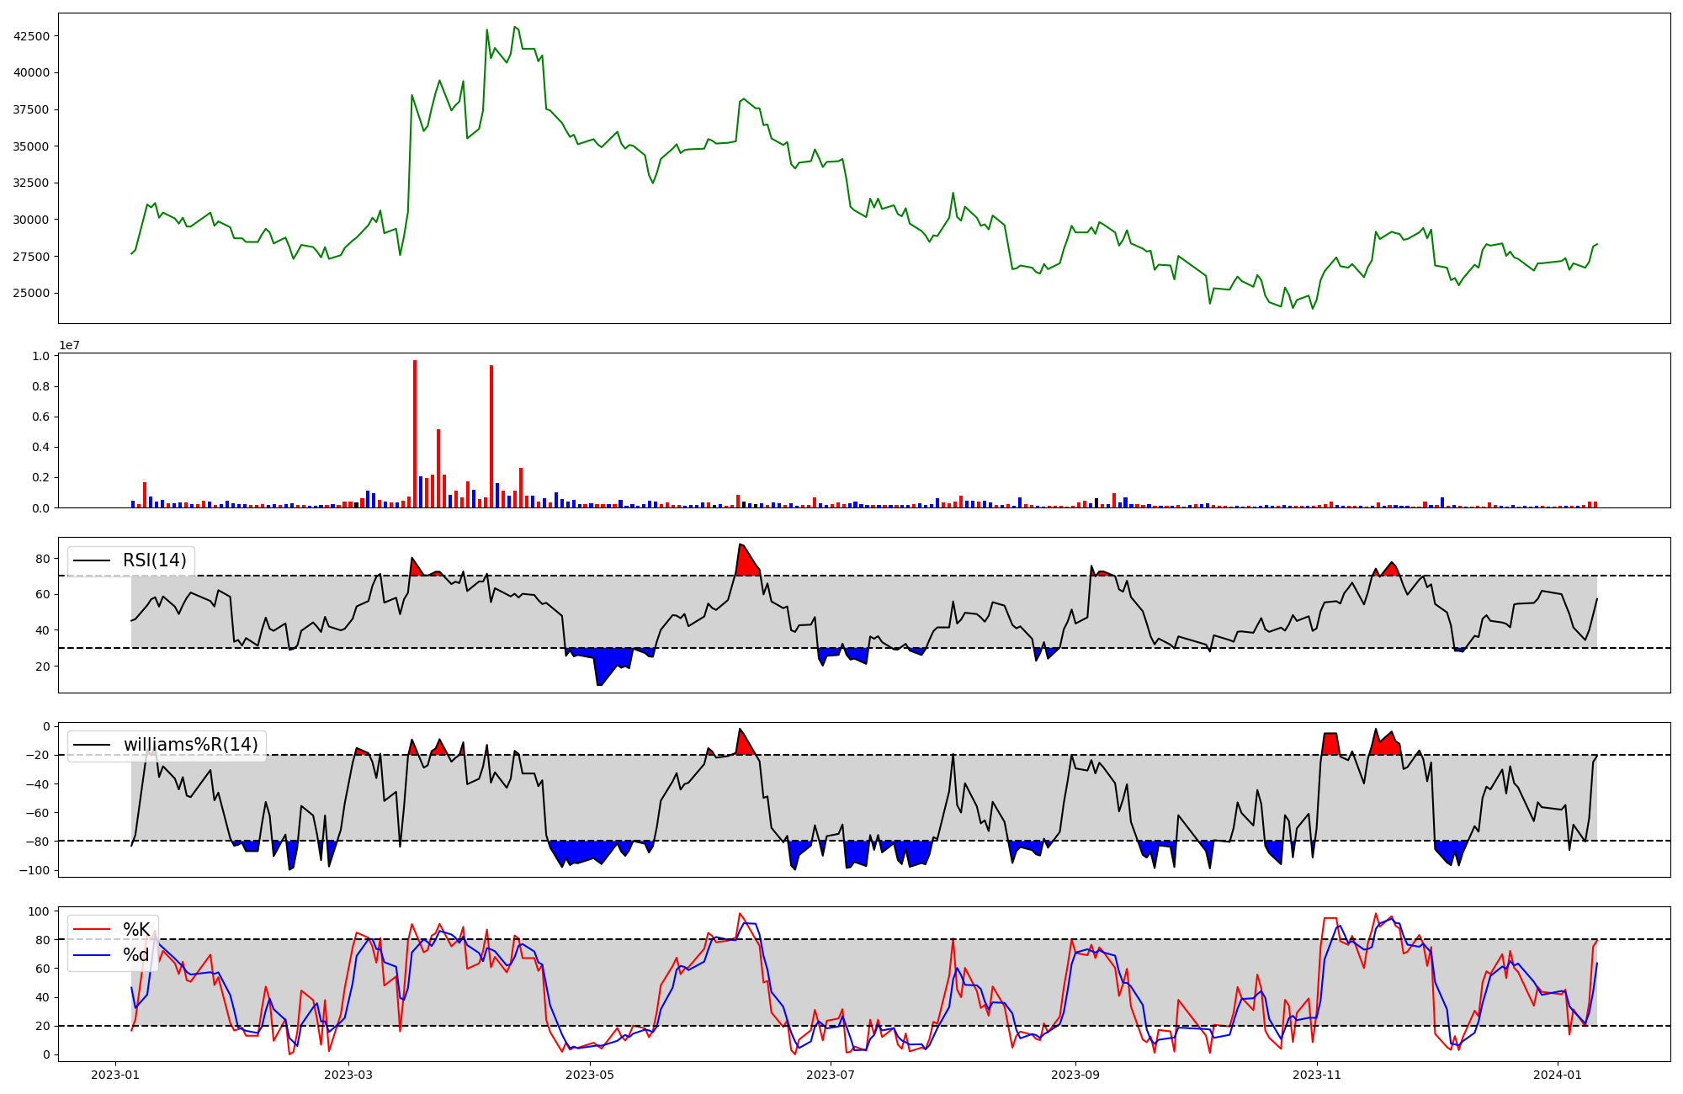Click the 2023-07 x-axis date label
The width and height of the screenshot is (1683, 1094).
coord(831,1075)
